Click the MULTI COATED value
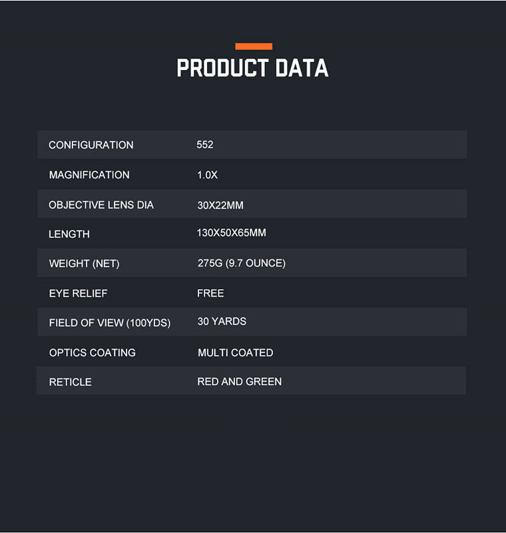Viewport: 506px width, 533px height. click(235, 352)
